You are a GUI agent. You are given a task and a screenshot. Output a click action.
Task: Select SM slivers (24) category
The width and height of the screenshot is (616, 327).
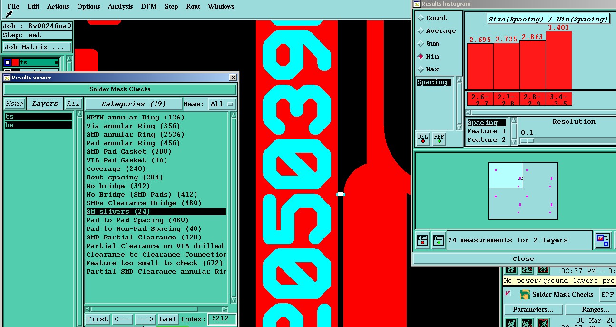[x=156, y=211]
